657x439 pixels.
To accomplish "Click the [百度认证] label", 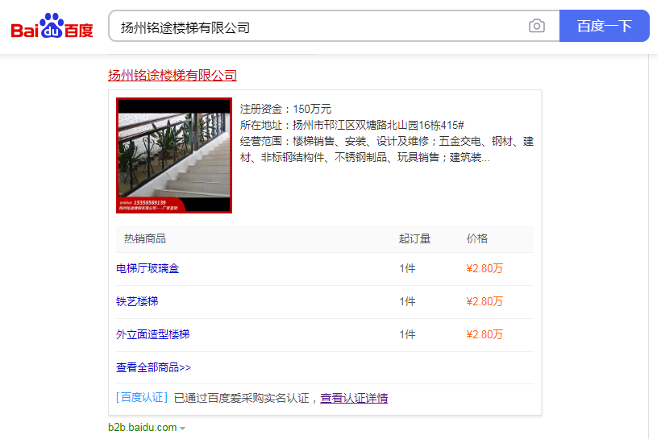I will tap(142, 398).
